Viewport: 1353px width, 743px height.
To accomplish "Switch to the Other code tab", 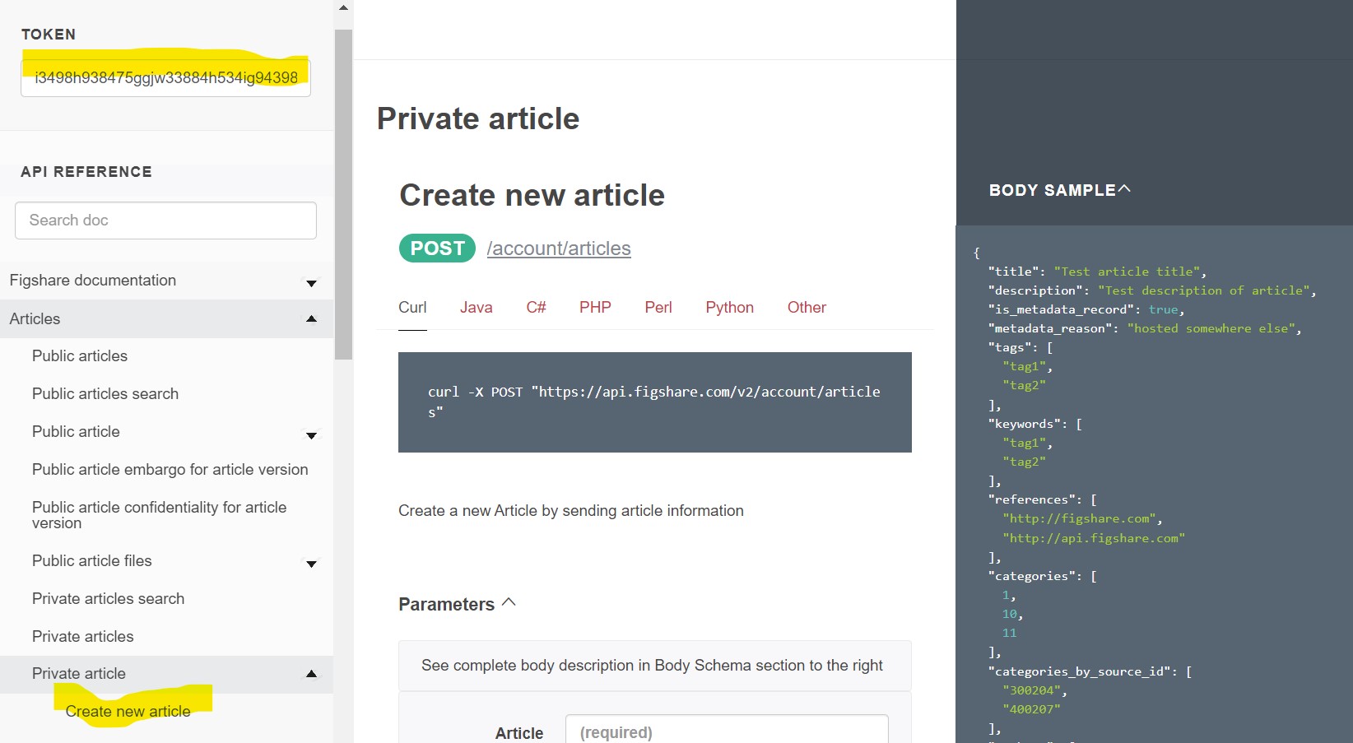I will point(807,308).
